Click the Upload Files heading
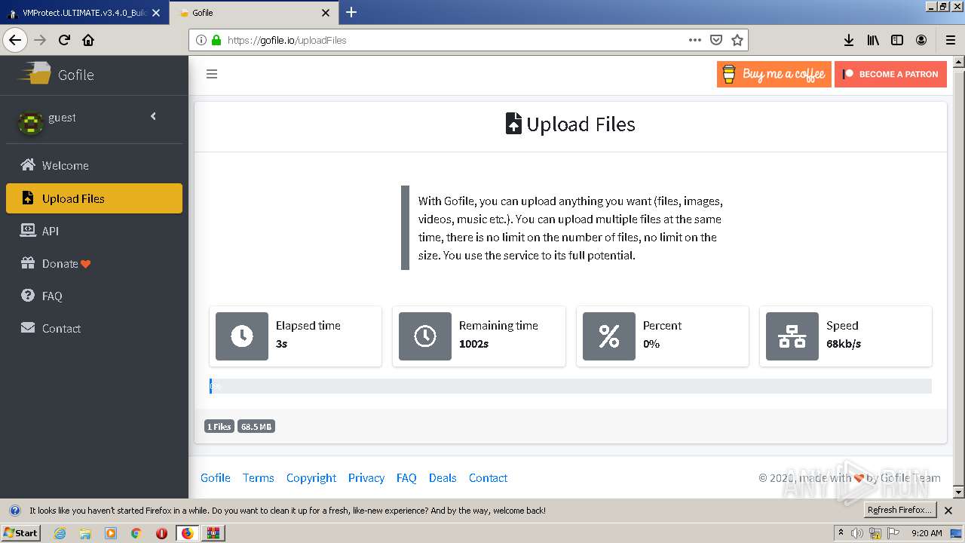The width and height of the screenshot is (965, 543). click(571, 124)
